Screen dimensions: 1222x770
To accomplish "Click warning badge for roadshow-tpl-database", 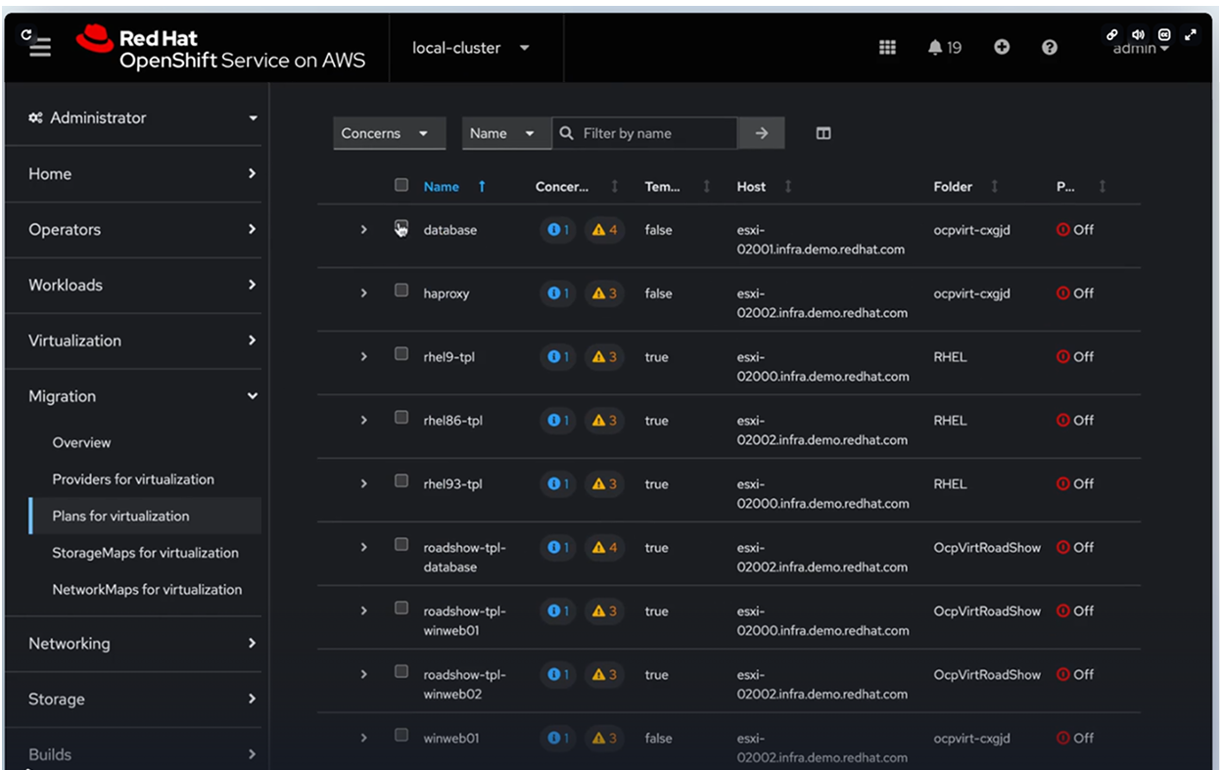I will pyautogui.click(x=605, y=548).
